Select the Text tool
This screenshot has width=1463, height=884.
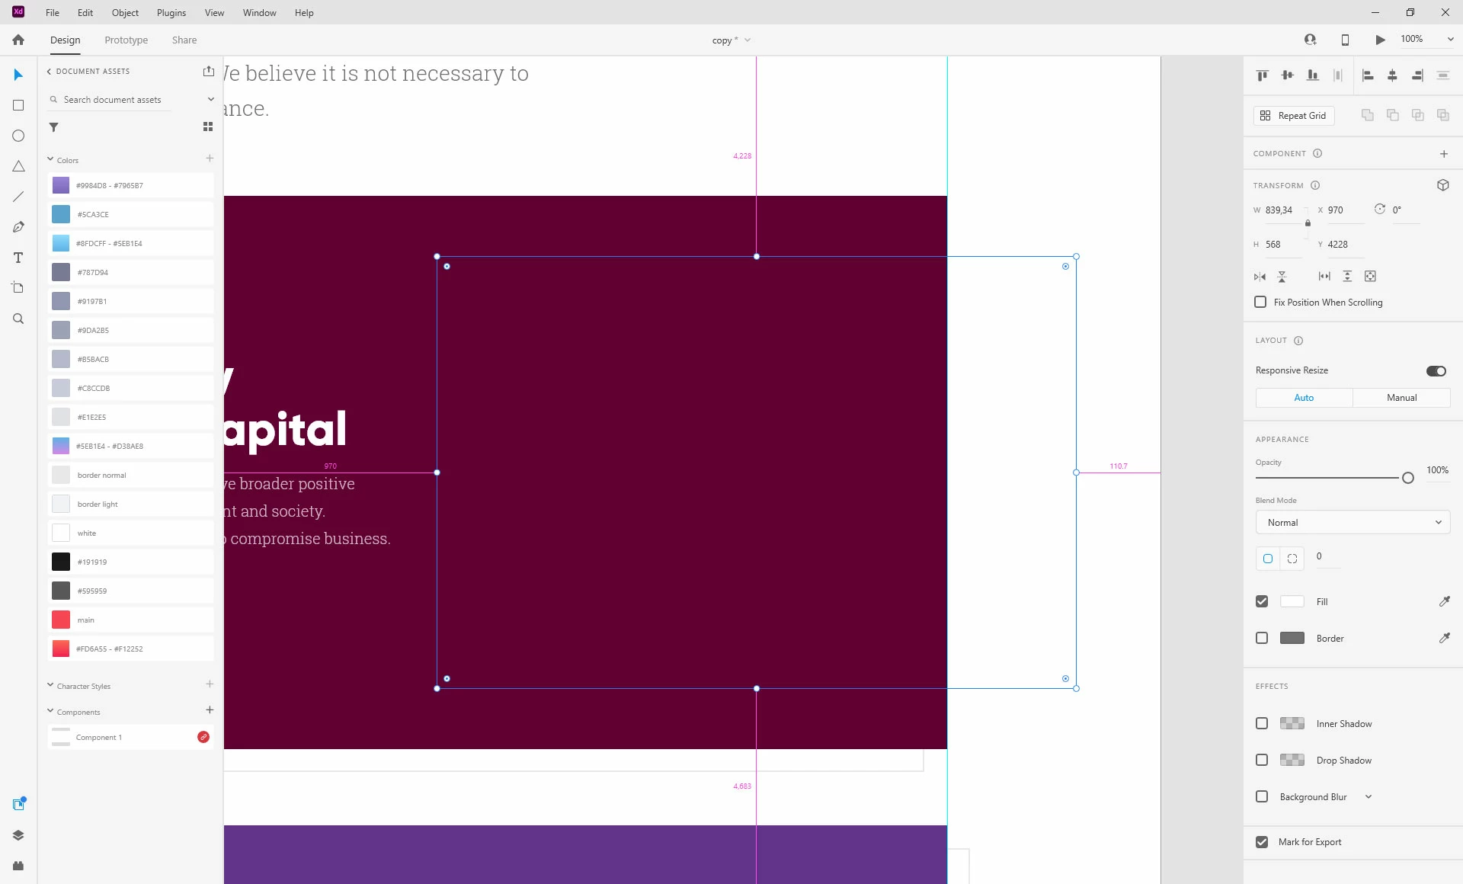(18, 258)
